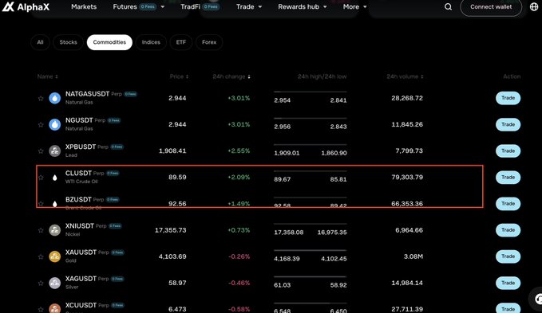This screenshot has height=313, width=542.
Task: Favorite XAUUSDT with its star
Action: pyautogui.click(x=41, y=256)
